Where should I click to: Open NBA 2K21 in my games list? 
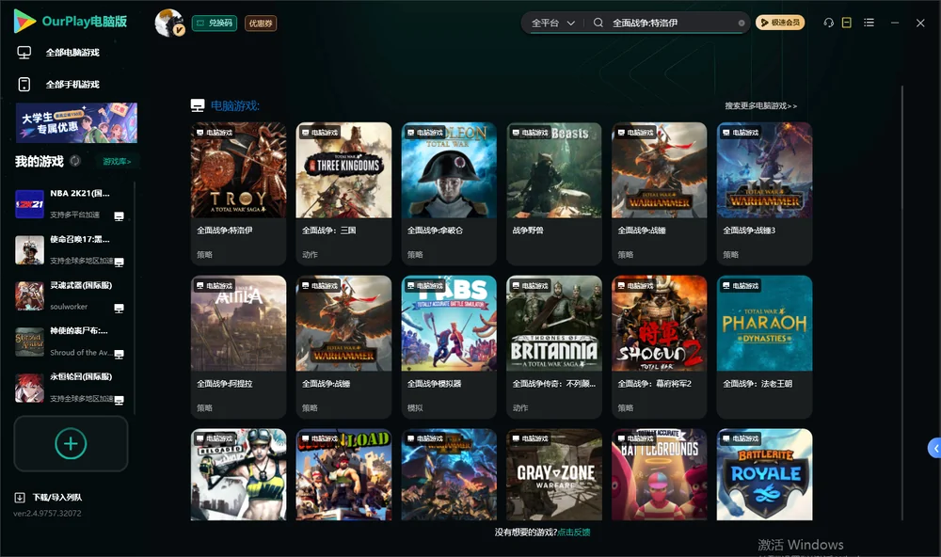[x=71, y=204]
